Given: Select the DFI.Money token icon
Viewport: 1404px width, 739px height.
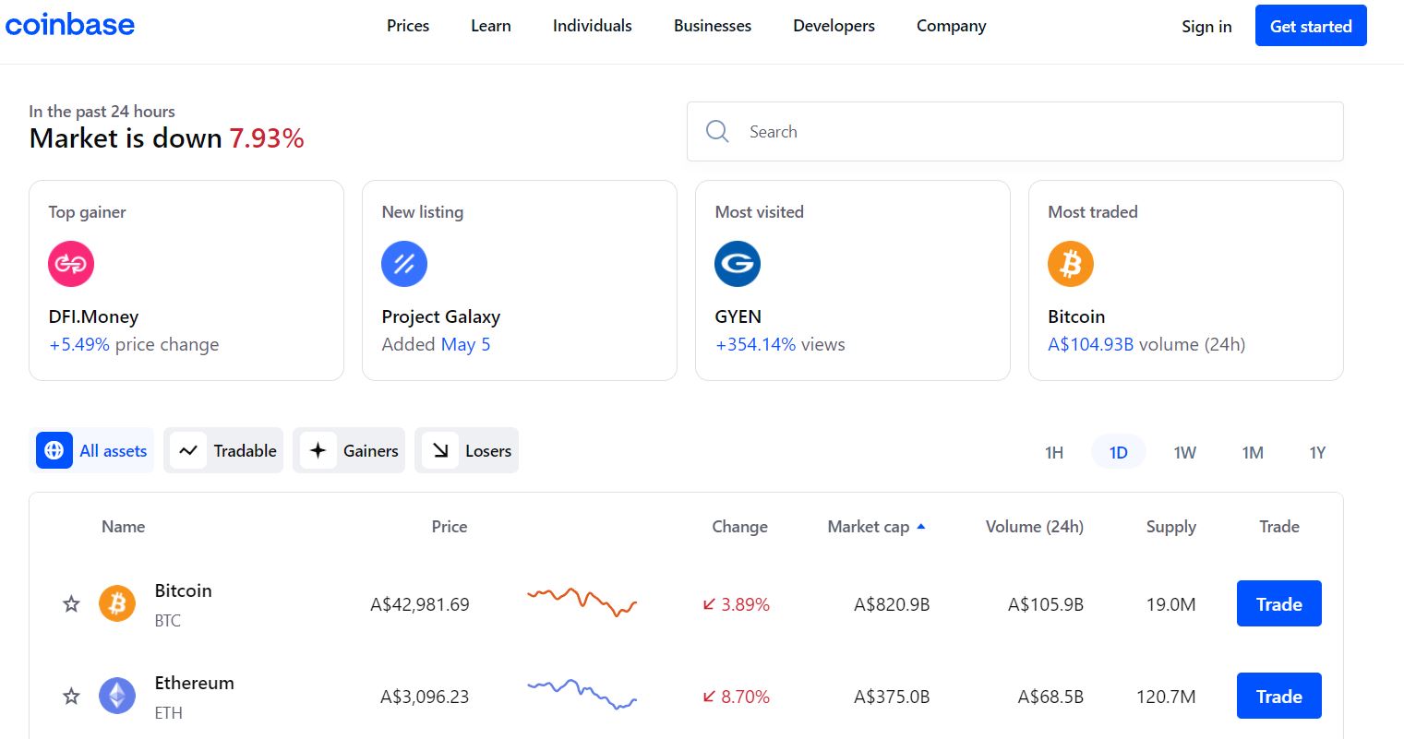Looking at the screenshot, I should coord(70,264).
